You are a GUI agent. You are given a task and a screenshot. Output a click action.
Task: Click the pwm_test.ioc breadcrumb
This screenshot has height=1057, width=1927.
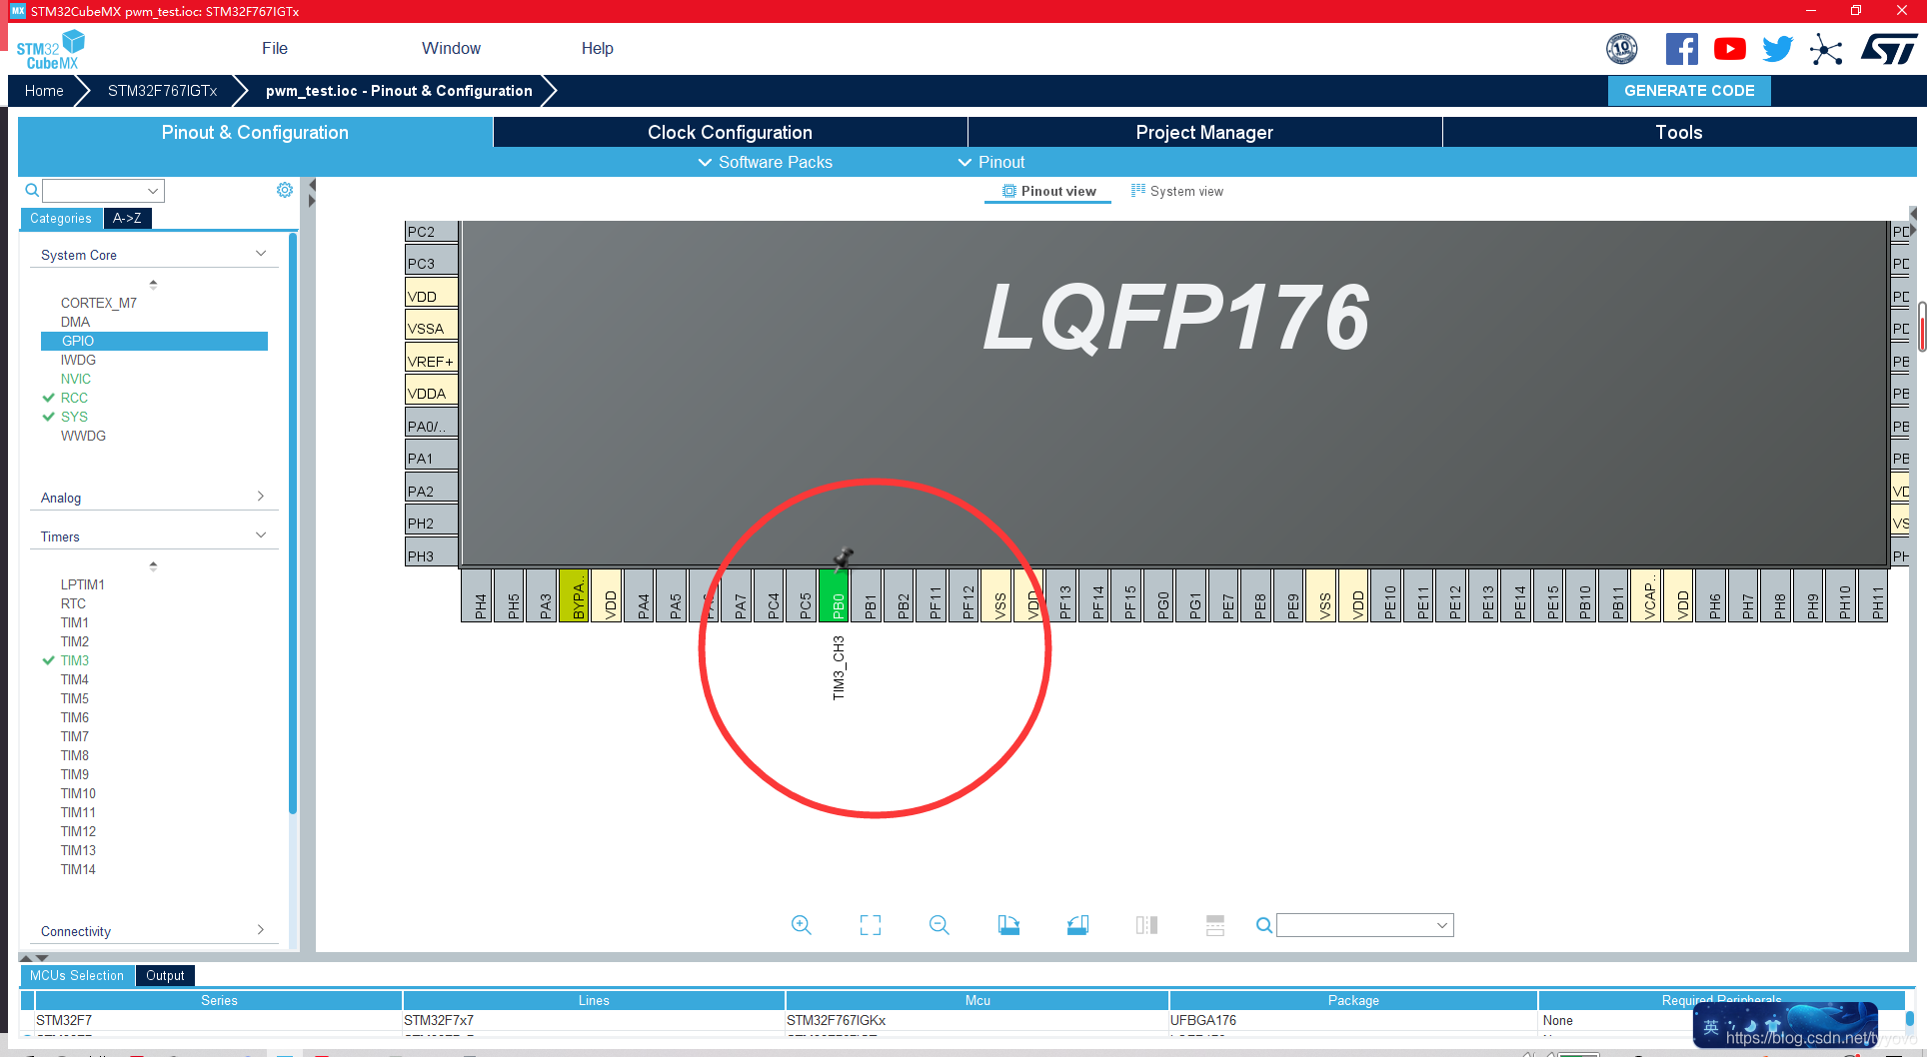[399, 90]
